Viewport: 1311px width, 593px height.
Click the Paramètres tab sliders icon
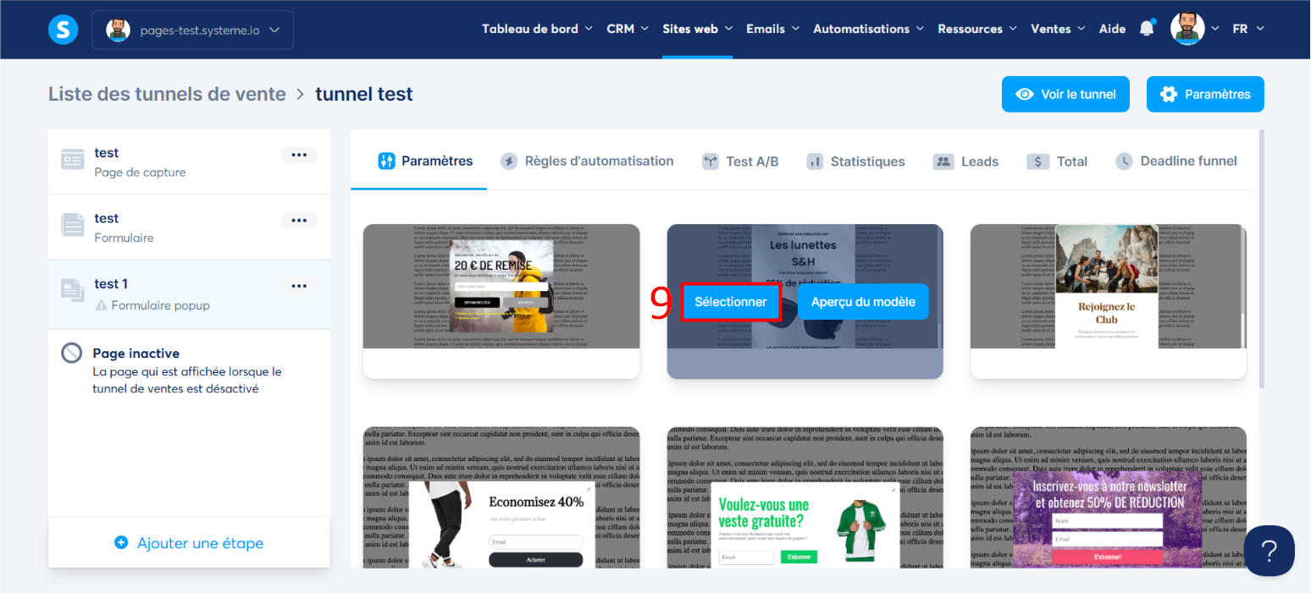pyautogui.click(x=386, y=161)
